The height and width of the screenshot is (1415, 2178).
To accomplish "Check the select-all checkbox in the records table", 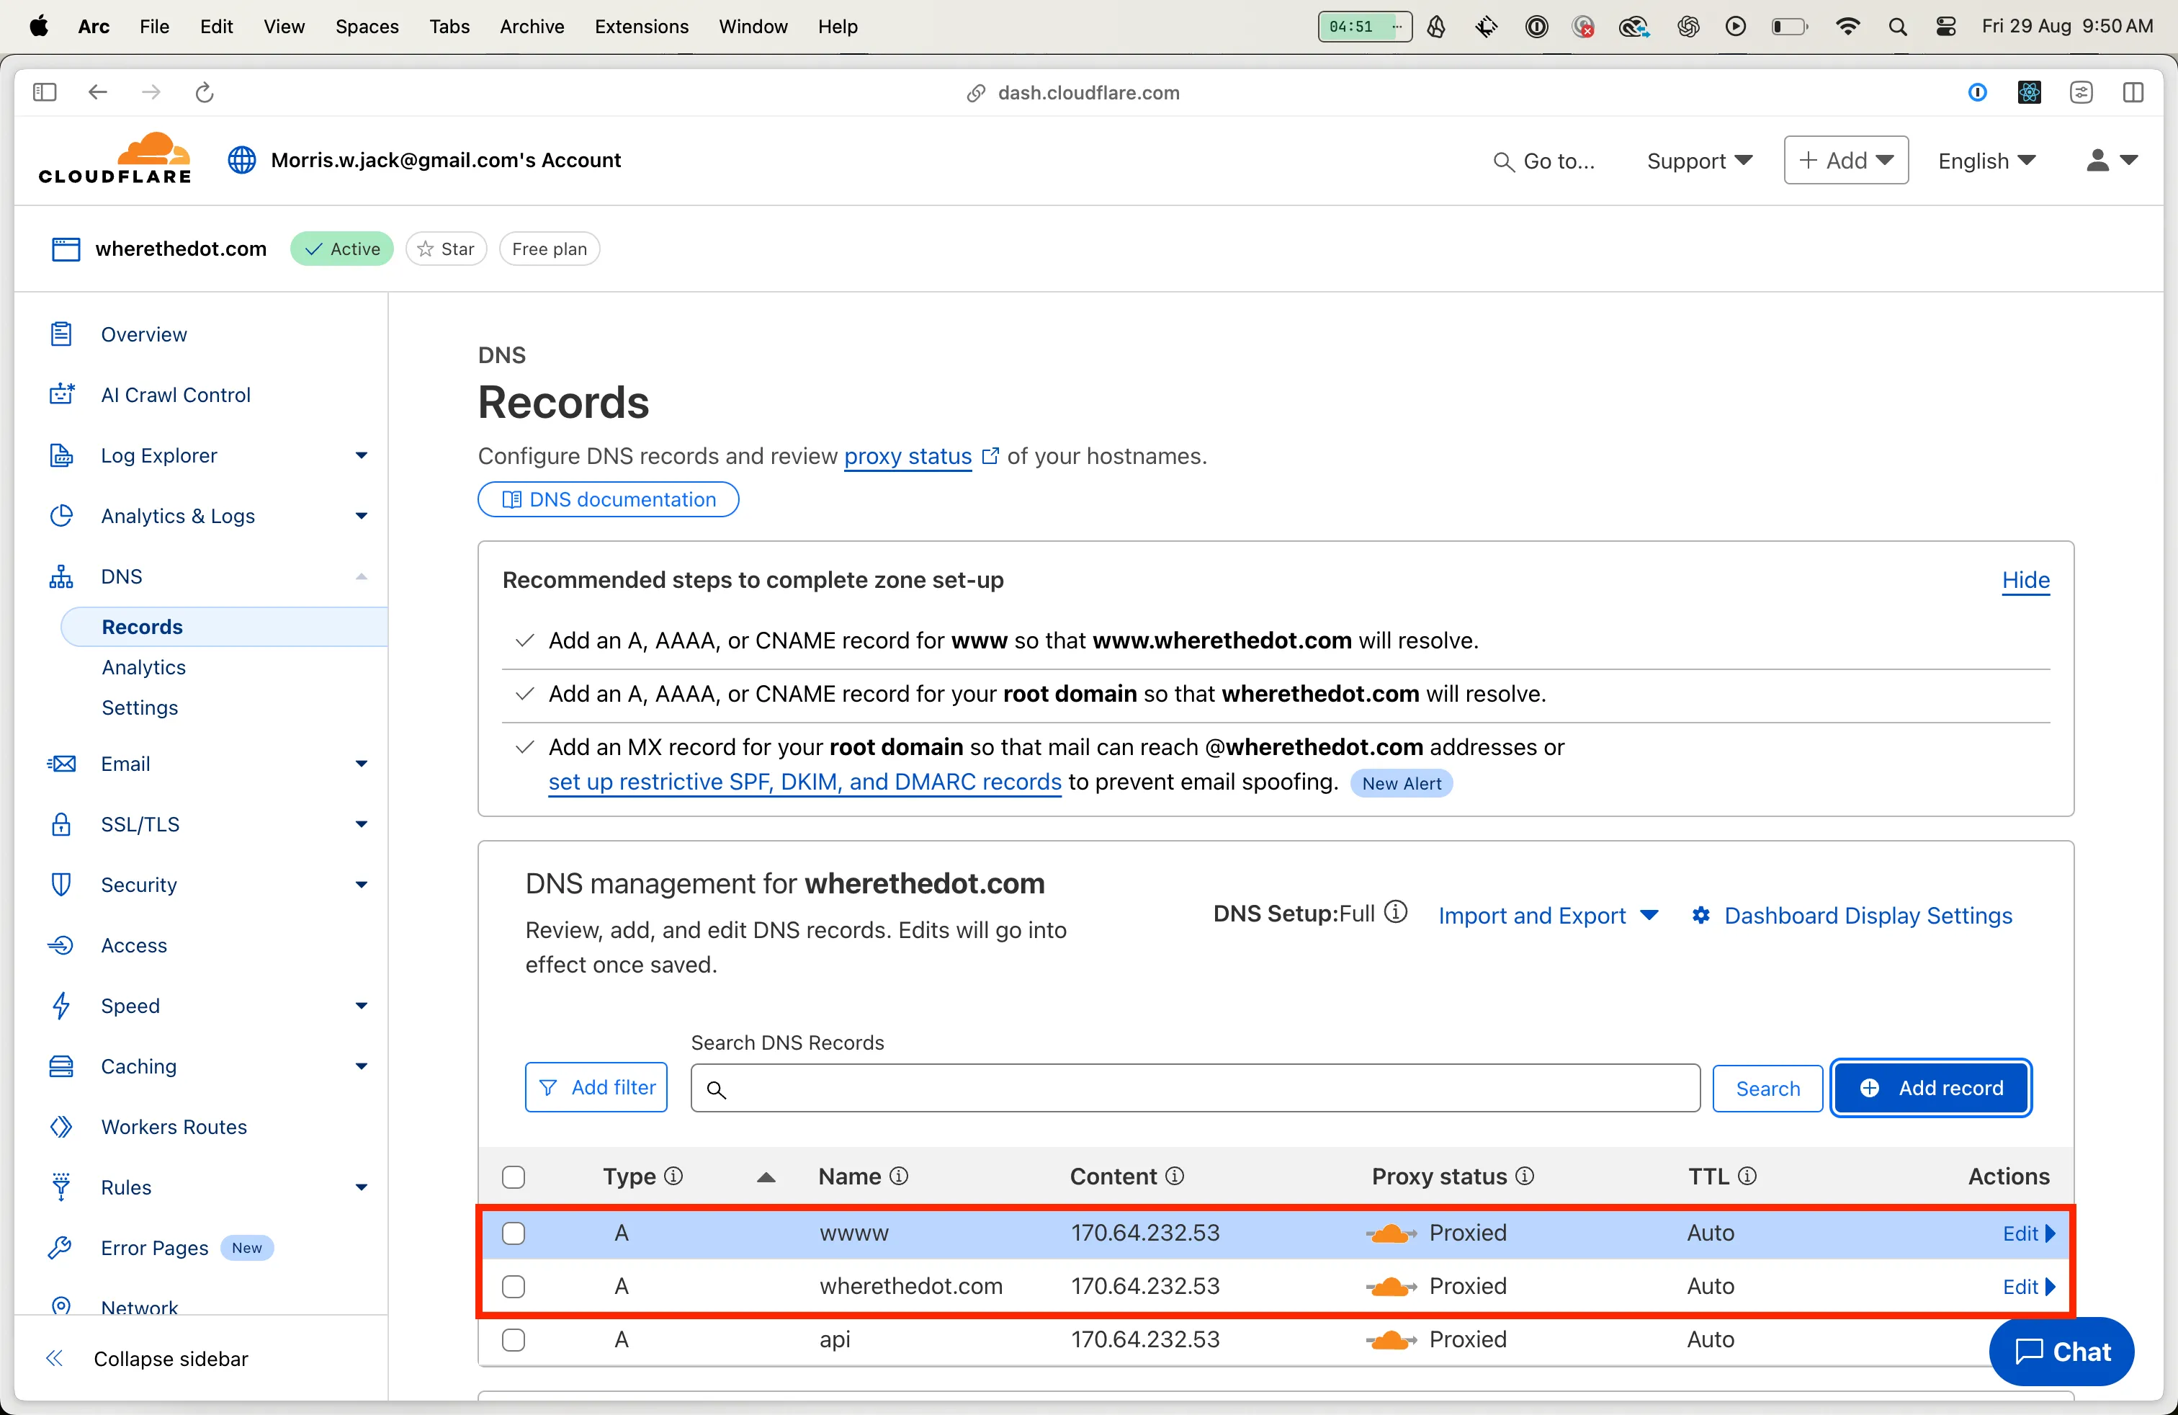I will coord(514,1177).
